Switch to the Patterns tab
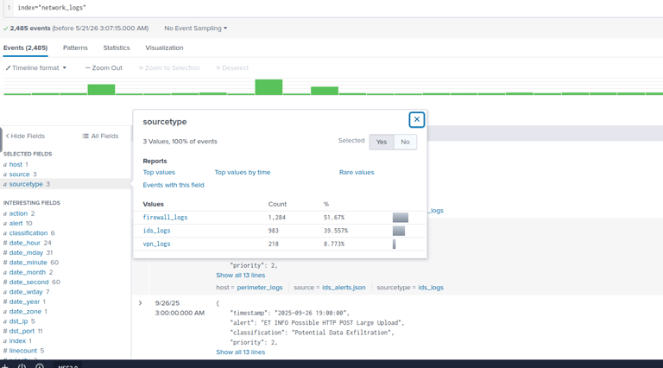663x368 pixels. click(75, 48)
